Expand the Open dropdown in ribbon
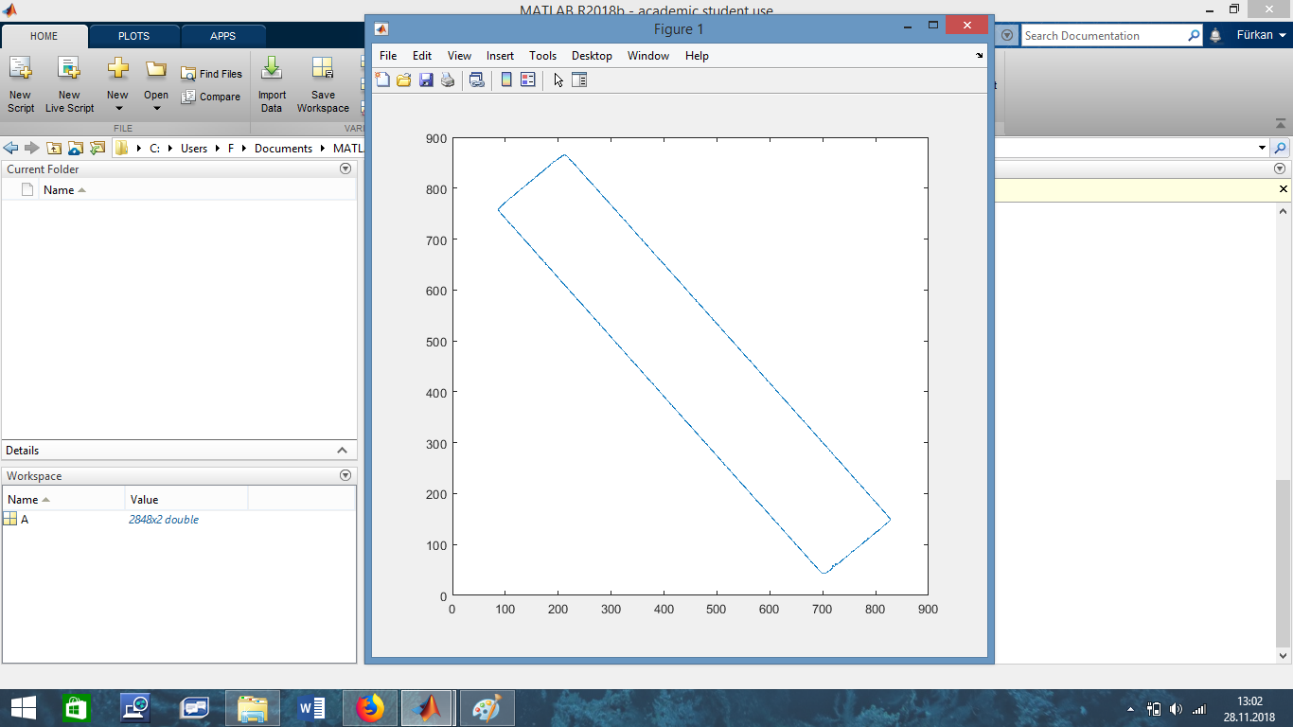The image size is (1293, 727). coord(156,108)
